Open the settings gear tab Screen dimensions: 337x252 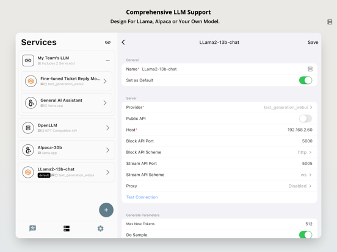coord(100,228)
